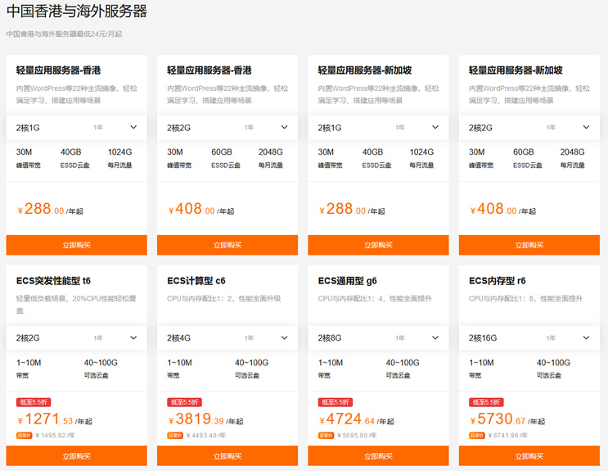The width and height of the screenshot is (608, 471).
Task: Click 立即购买 under ECS突发性能型 t6
Action: 76,455
